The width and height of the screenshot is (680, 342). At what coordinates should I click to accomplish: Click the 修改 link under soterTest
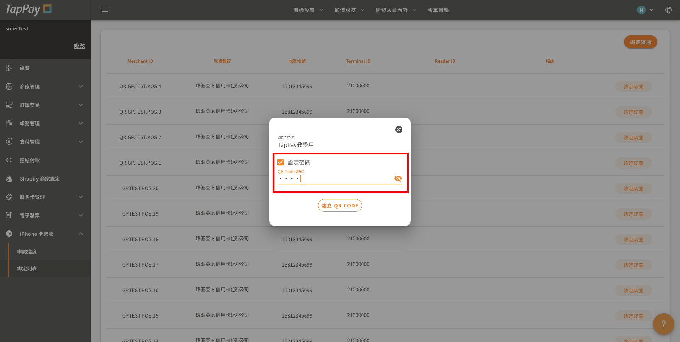pos(79,46)
